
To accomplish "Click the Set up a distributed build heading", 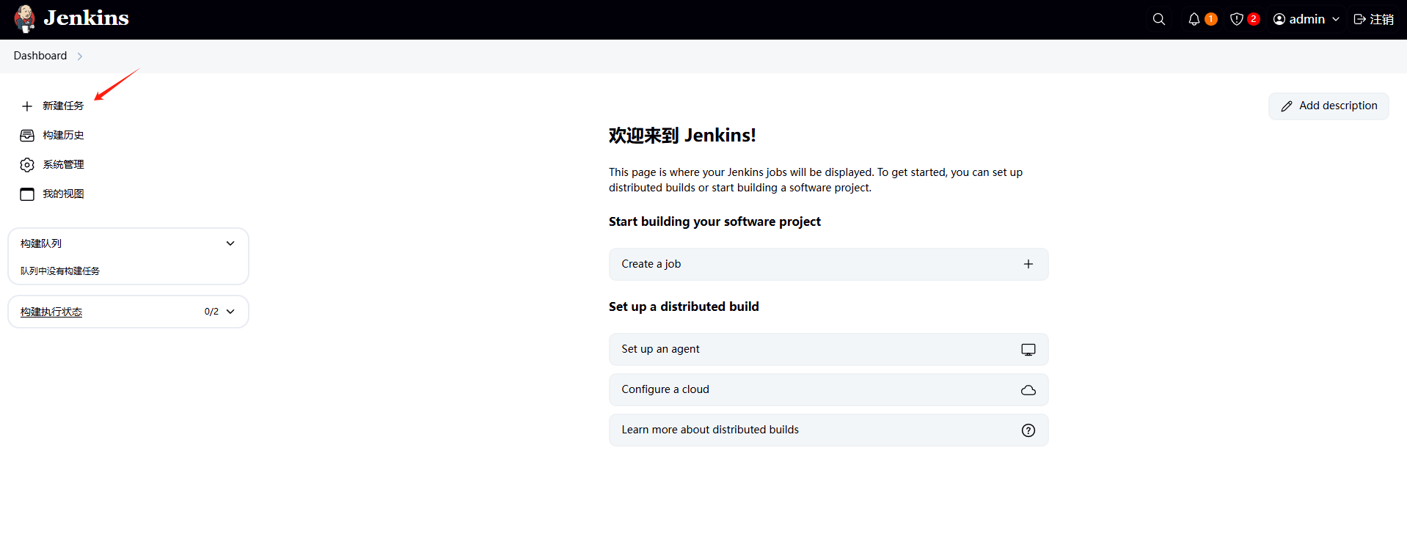I will [x=684, y=306].
